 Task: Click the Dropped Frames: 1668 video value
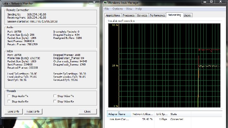pyautogui.click(x=67, y=55)
